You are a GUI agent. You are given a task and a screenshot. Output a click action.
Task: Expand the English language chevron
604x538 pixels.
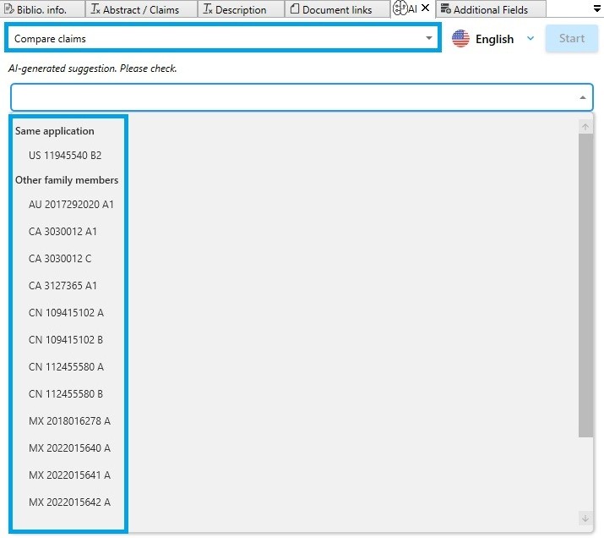point(531,39)
